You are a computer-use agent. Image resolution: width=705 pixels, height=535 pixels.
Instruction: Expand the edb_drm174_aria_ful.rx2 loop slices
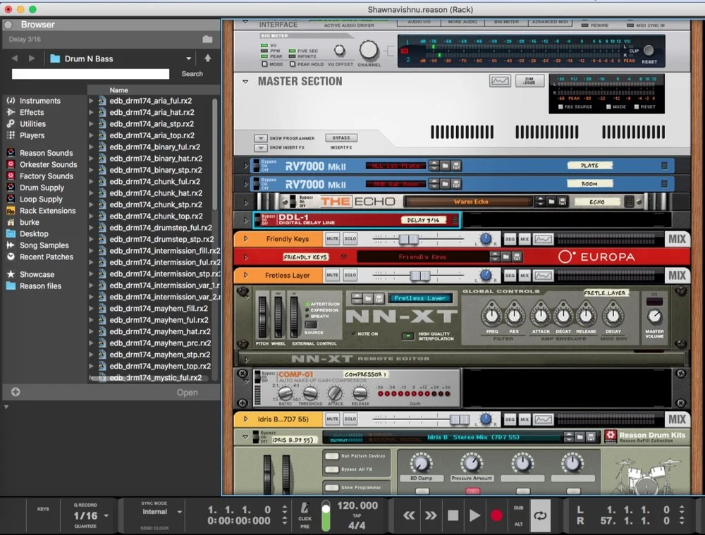(x=91, y=101)
